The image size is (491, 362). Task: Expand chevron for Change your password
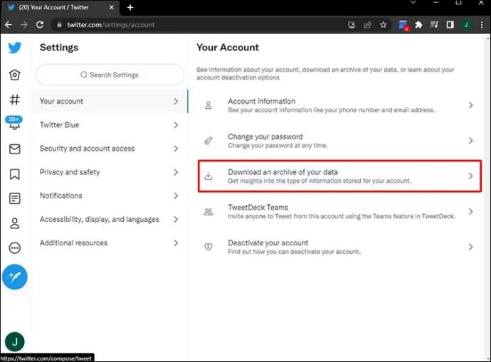tap(470, 141)
